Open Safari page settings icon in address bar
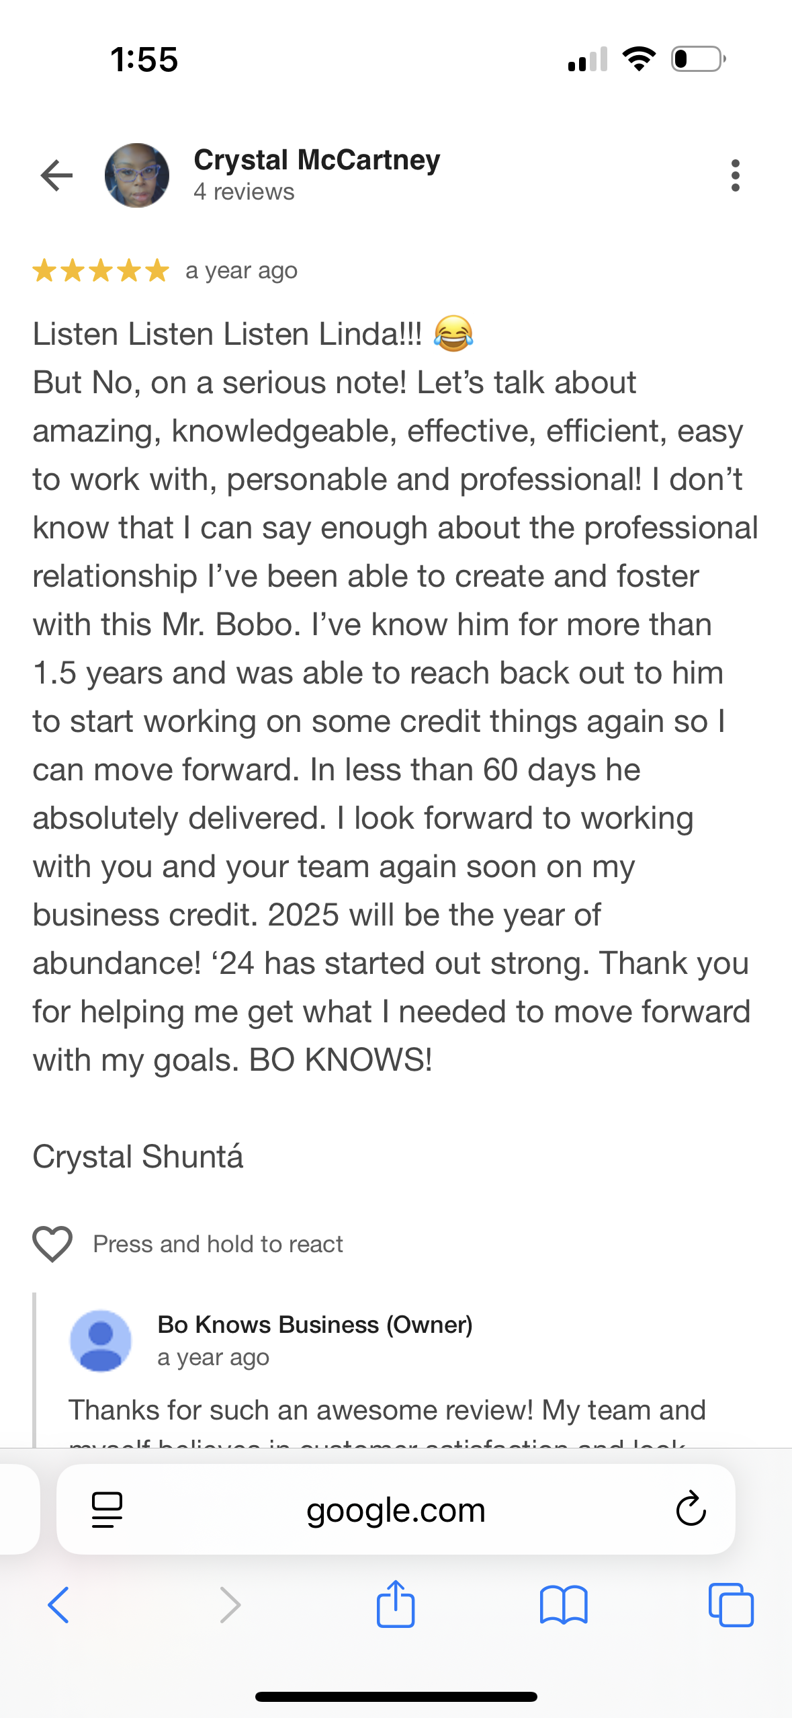The height and width of the screenshot is (1718, 792). [107, 1510]
